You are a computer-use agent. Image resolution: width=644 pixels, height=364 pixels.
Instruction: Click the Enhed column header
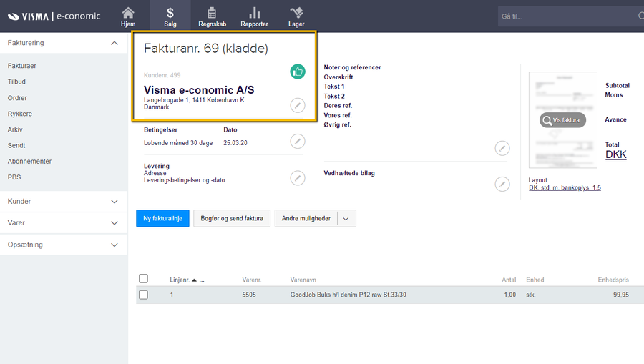click(x=535, y=280)
